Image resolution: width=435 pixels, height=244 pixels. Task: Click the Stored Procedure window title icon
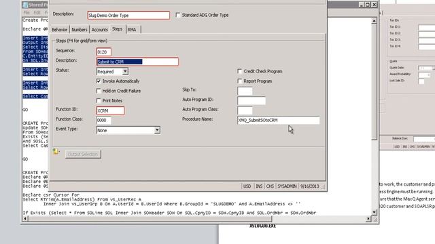pyautogui.click(x=25, y=5)
